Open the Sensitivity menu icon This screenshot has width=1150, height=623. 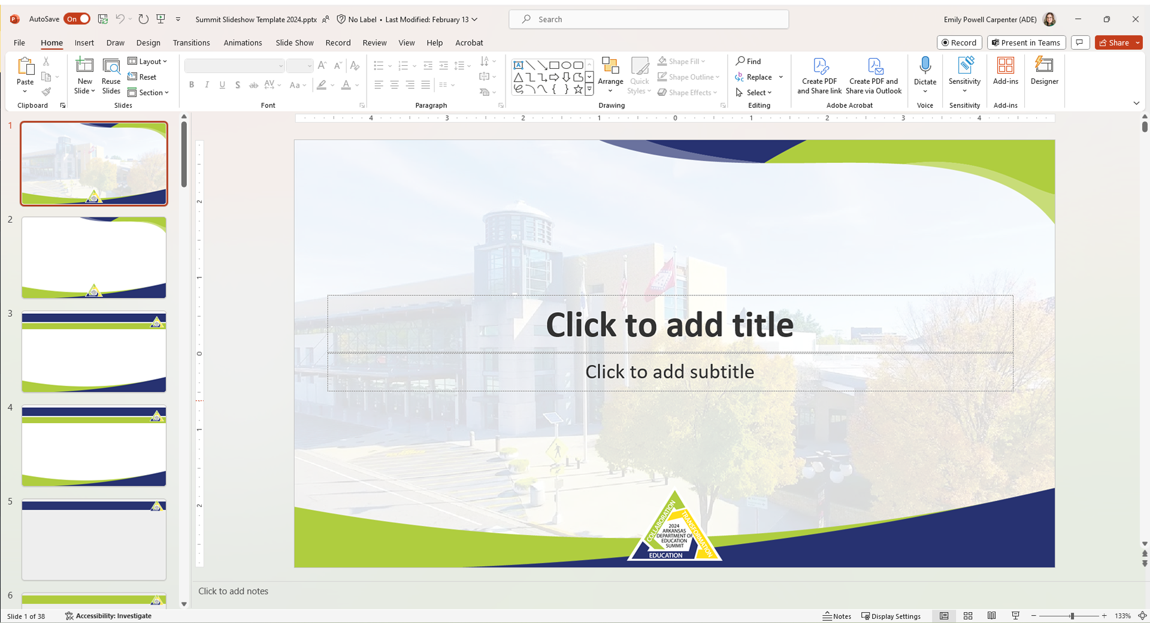965,66
